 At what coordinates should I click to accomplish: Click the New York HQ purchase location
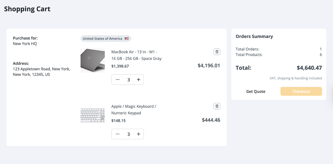(x=25, y=44)
